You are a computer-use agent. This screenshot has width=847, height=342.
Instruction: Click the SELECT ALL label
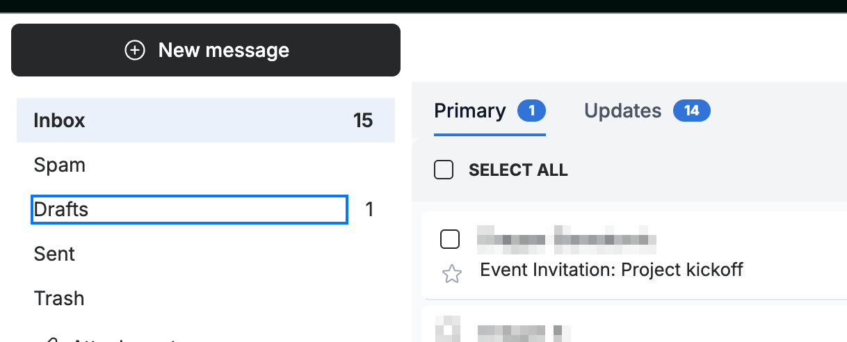pyautogui.click(x=518, y=170)
